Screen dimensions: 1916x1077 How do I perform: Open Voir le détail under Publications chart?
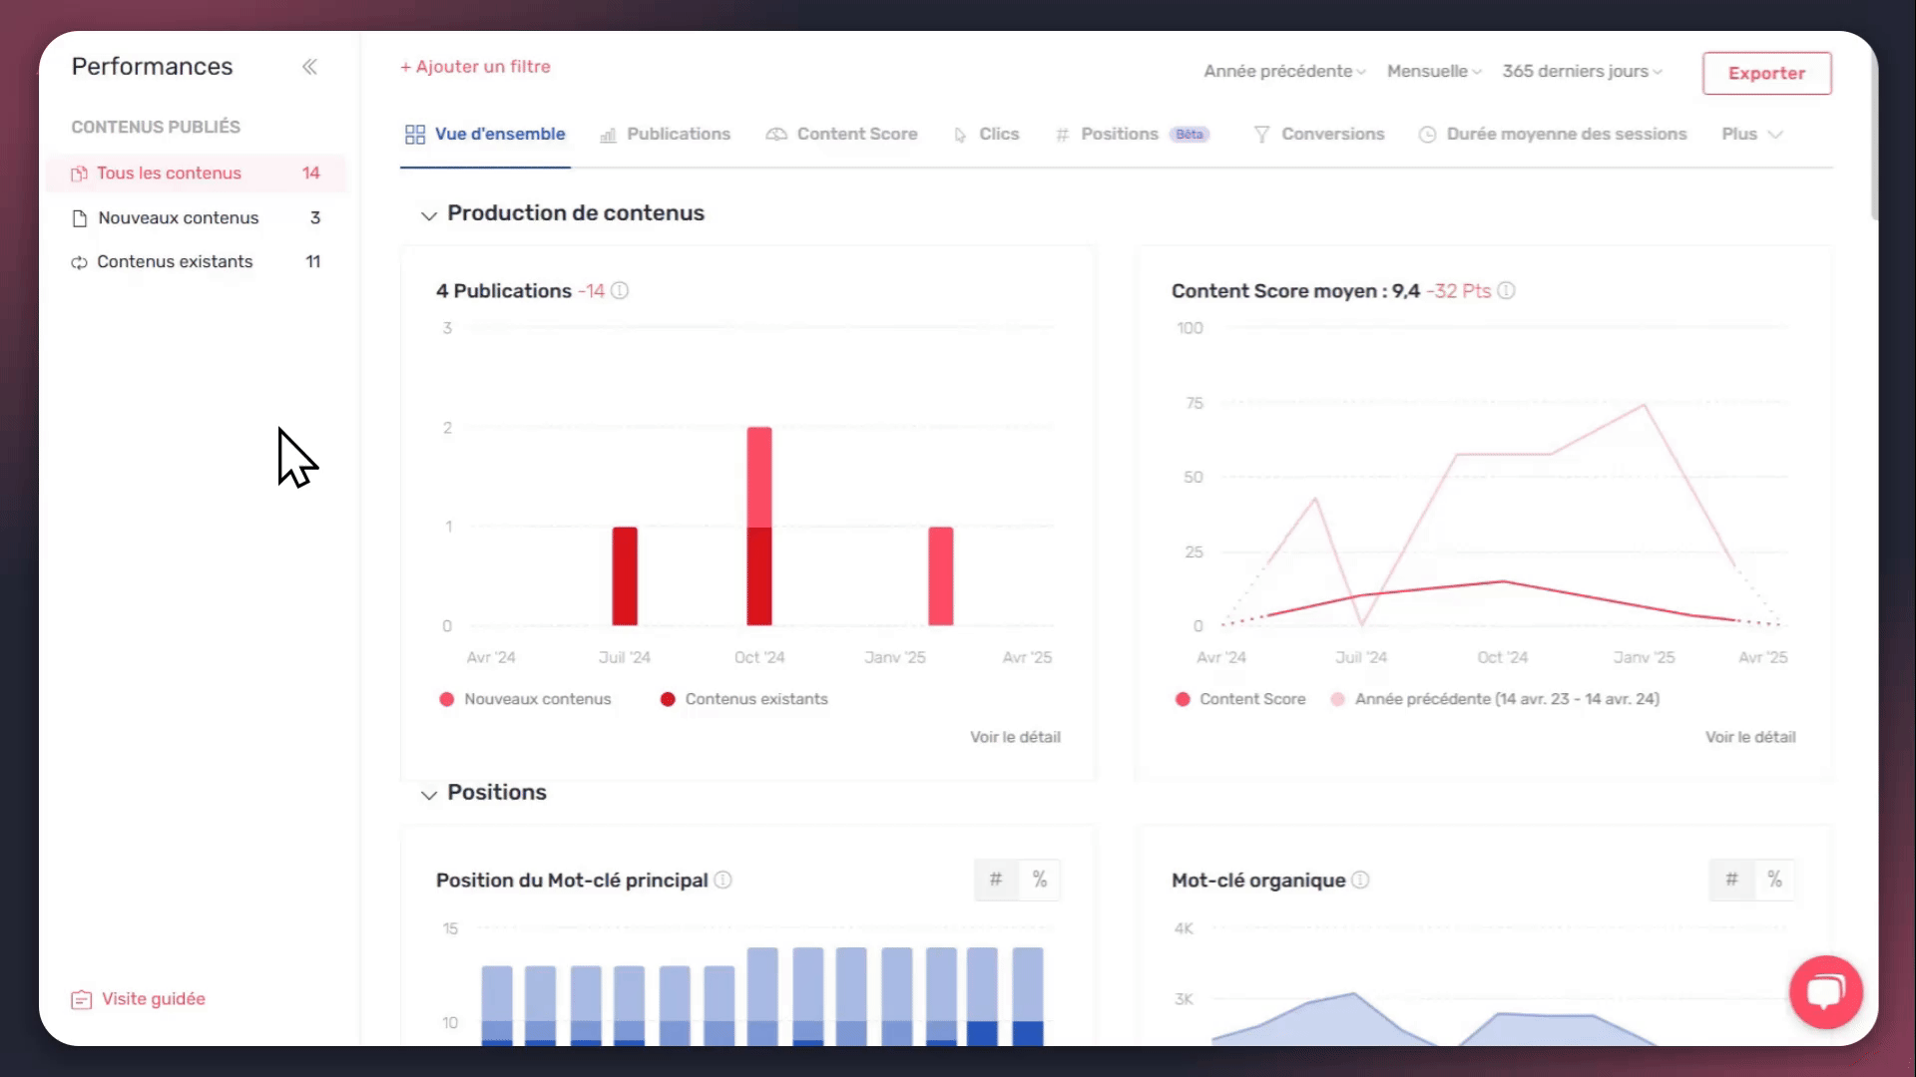tap(1015, 737)
